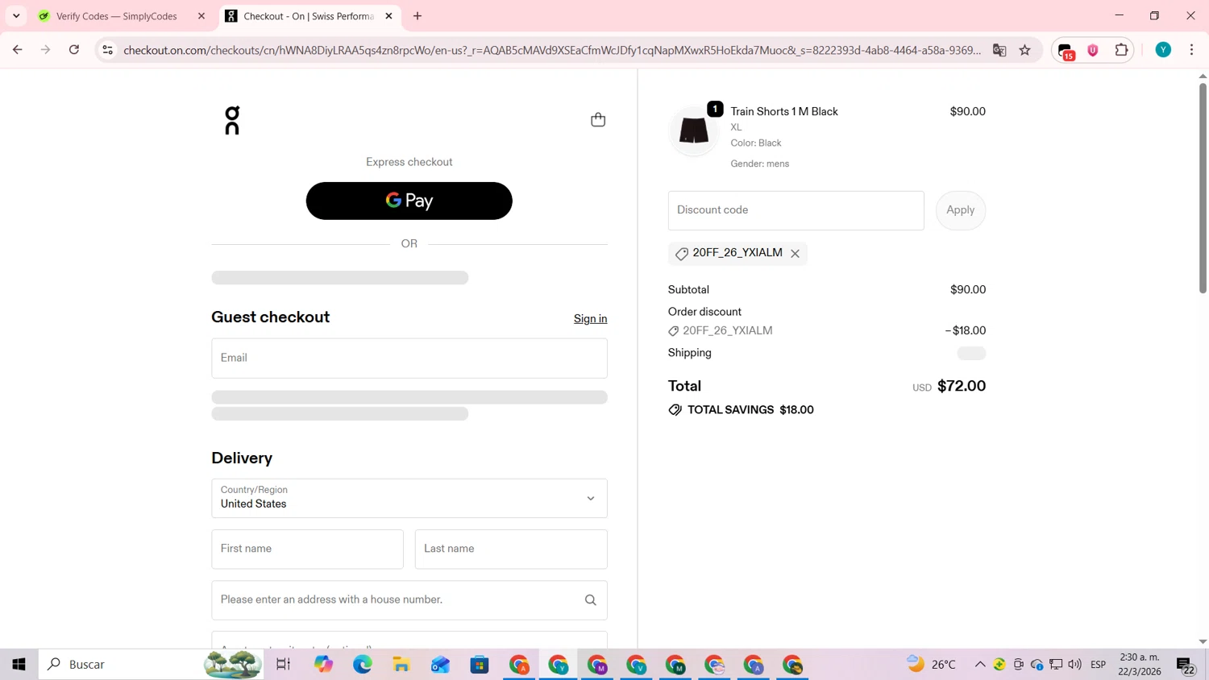Click the Train Shorts 1 M Black title

[784, 112]
